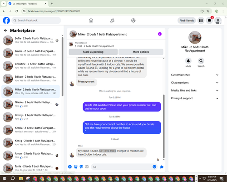
Task: Open Jimmy's apartment conversation
Action: click(x=31, y=117)
